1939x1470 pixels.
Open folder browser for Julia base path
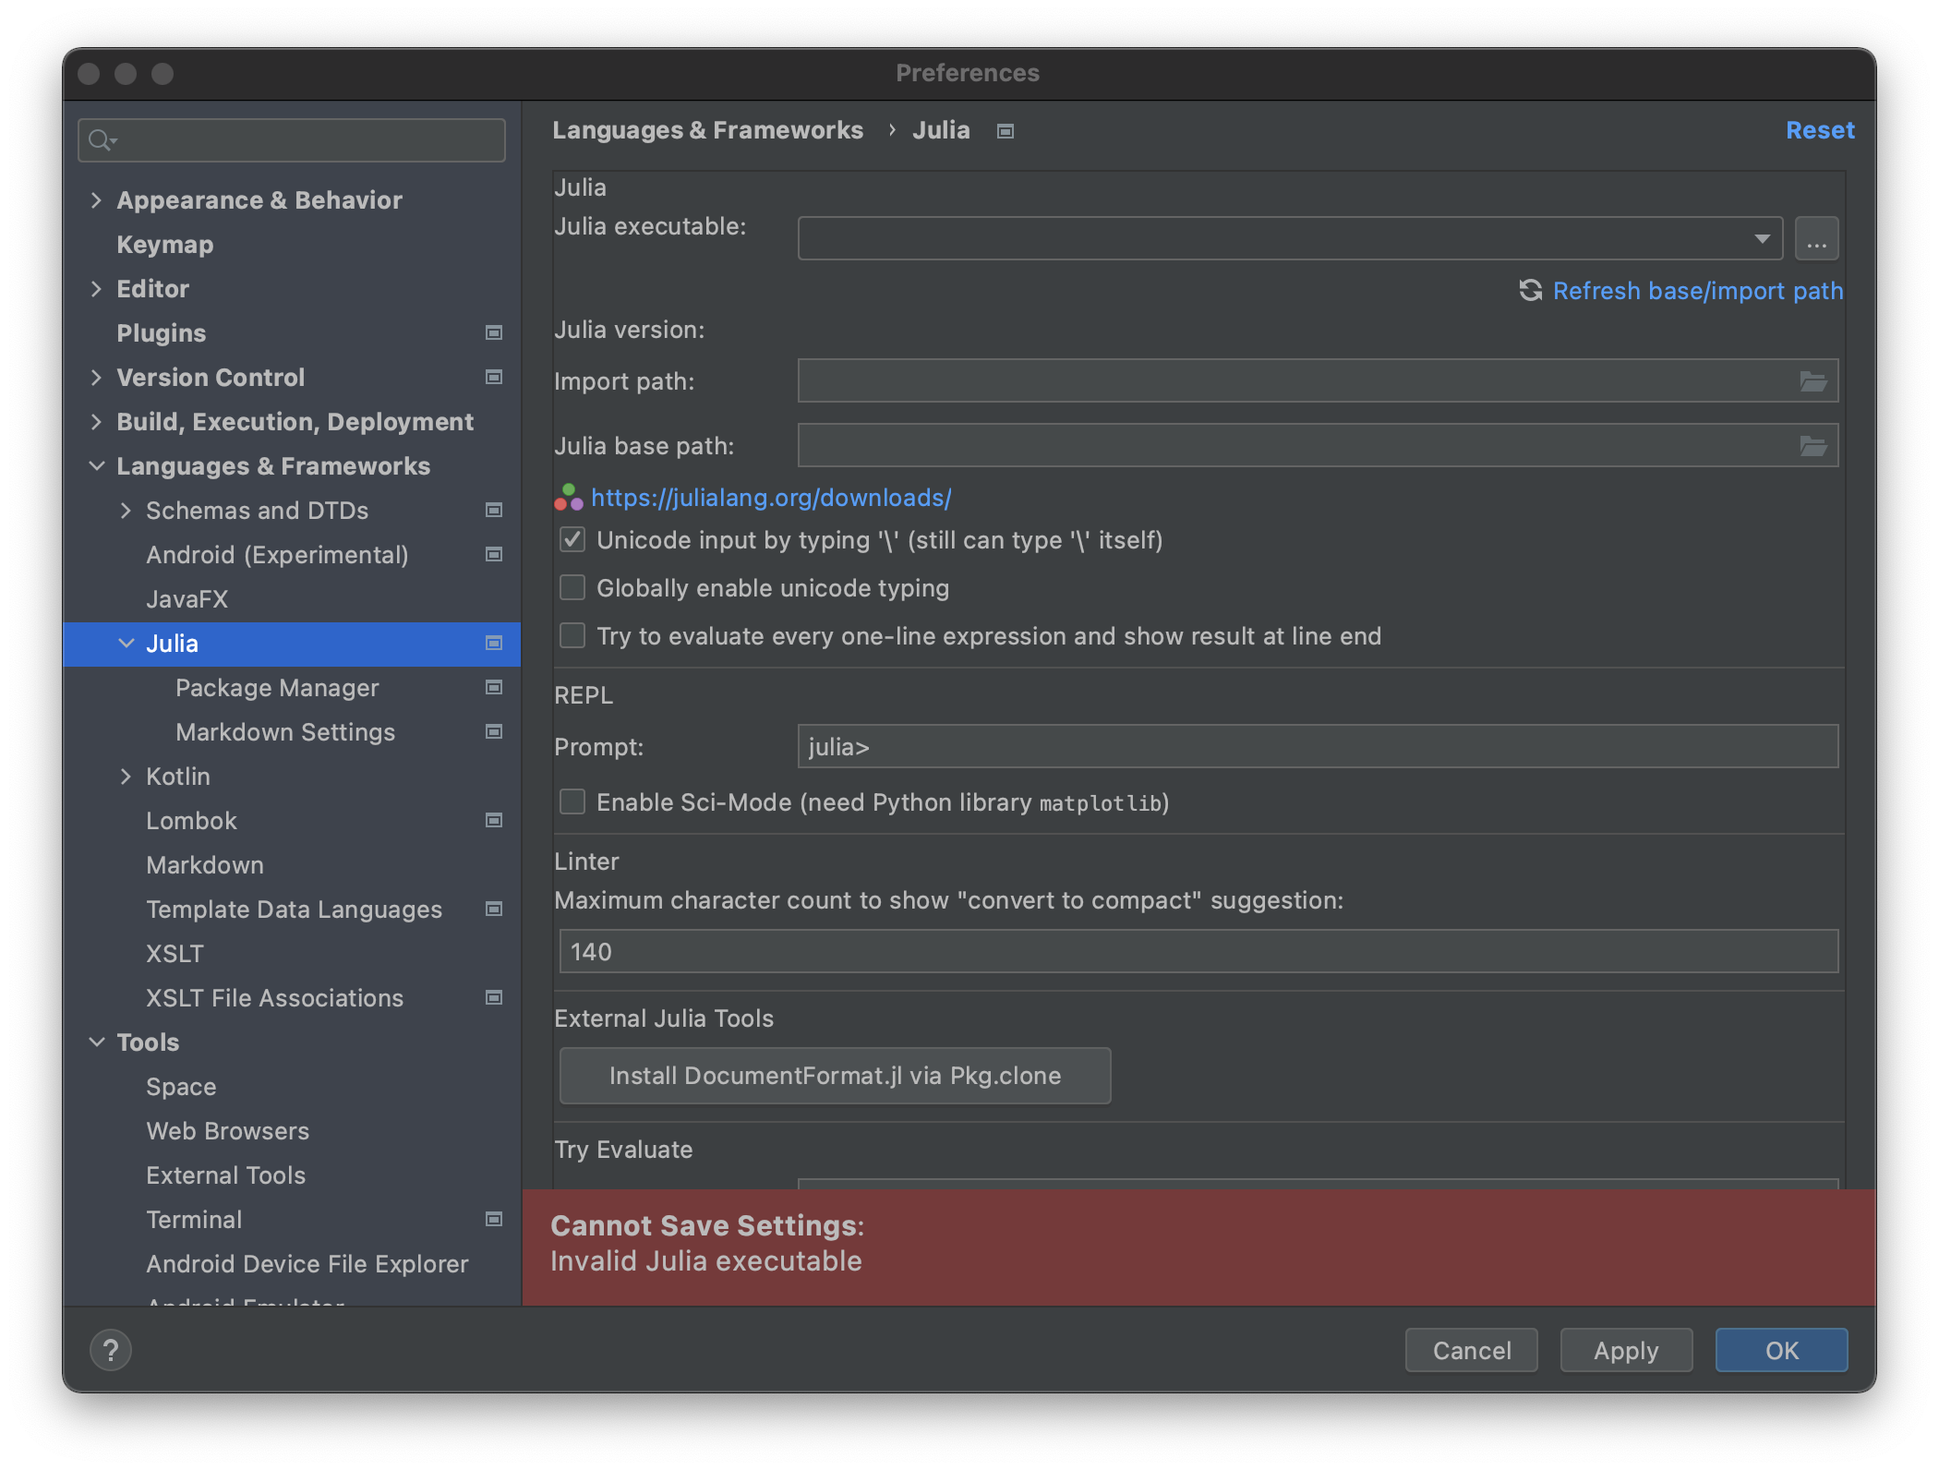pos(1815,445)
